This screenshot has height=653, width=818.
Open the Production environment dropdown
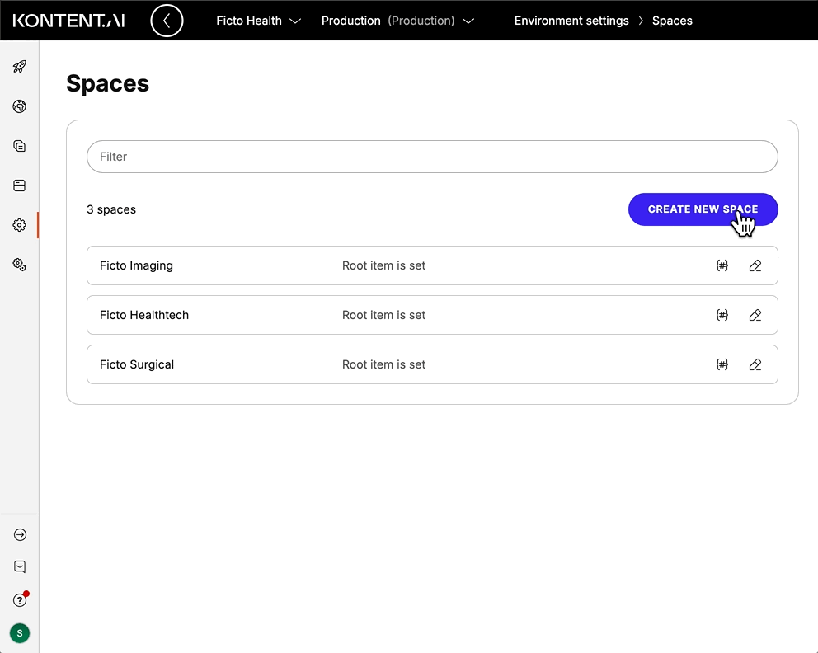(397, 21)
